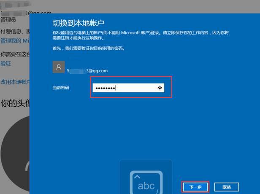260x194 pixels.
Task: Click the @qq.com account email text in the dialog
Action: point(87,71)
